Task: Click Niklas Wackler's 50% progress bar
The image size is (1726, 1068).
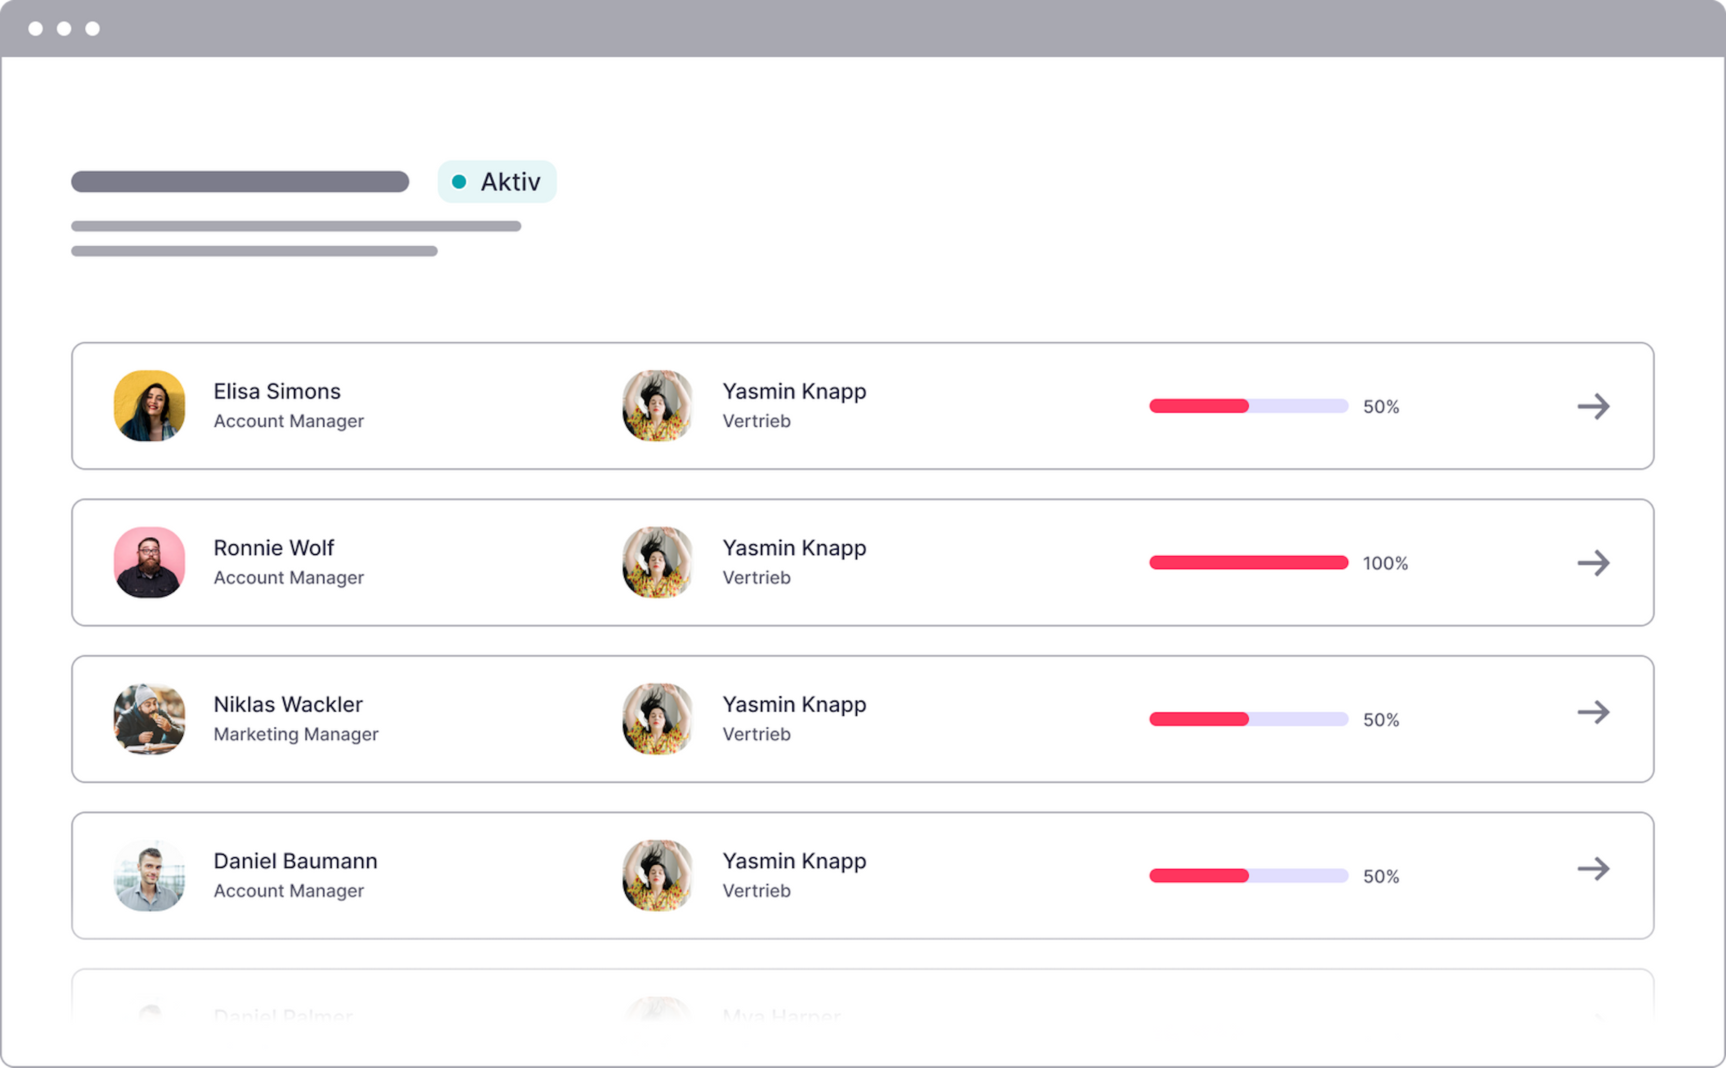Action: coord(1249,719)
